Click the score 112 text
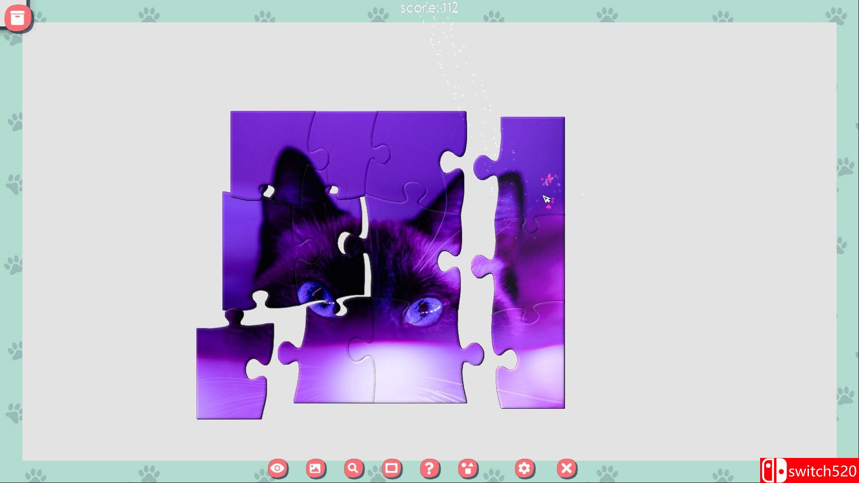This screenshot has width=859, height=483. click(429, 8)
